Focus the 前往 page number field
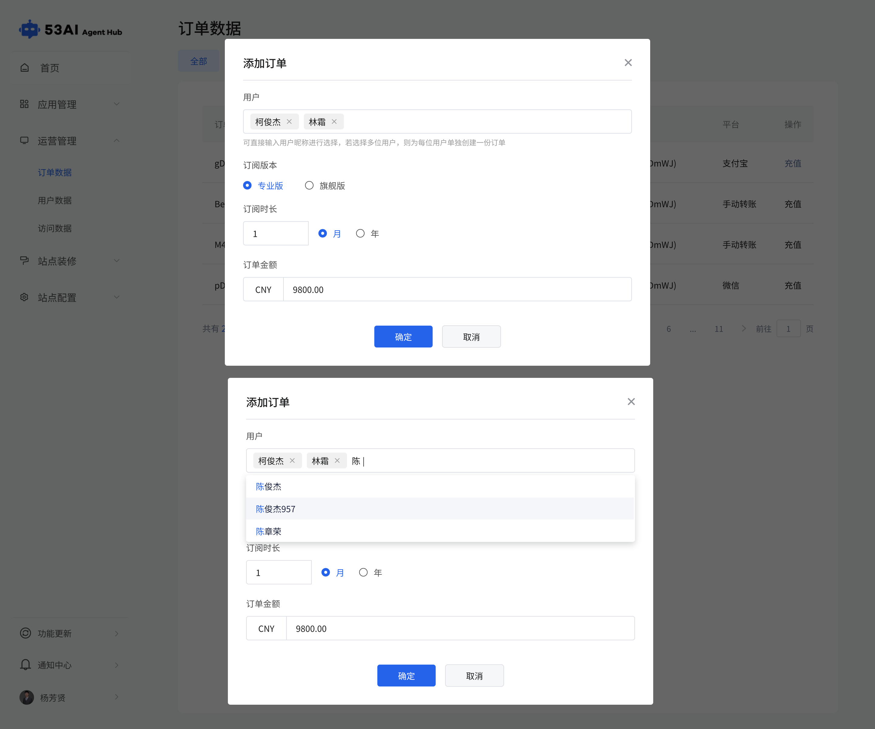 tap(788, 329)
